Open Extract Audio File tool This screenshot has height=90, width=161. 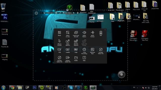68,59
